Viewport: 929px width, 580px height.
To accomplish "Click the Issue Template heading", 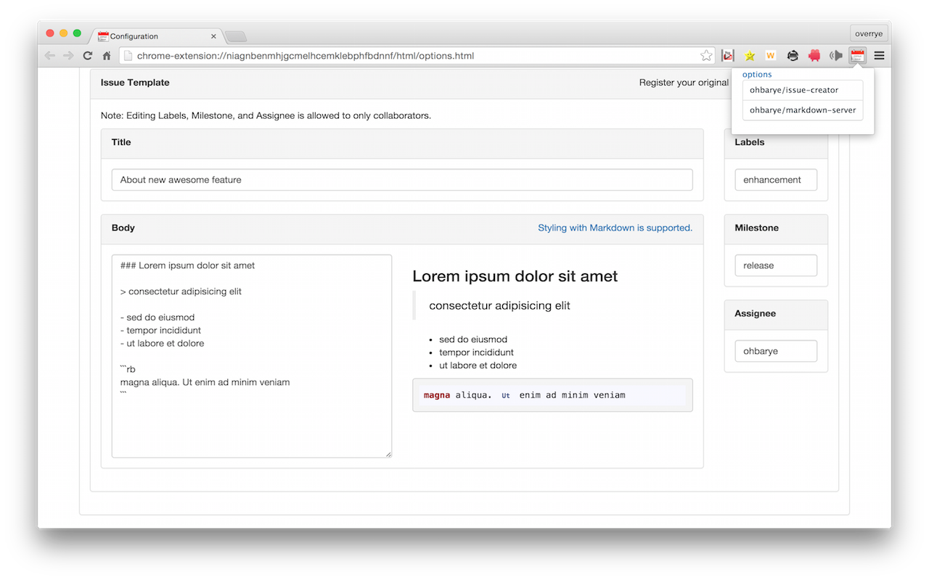I will point(135,83).
